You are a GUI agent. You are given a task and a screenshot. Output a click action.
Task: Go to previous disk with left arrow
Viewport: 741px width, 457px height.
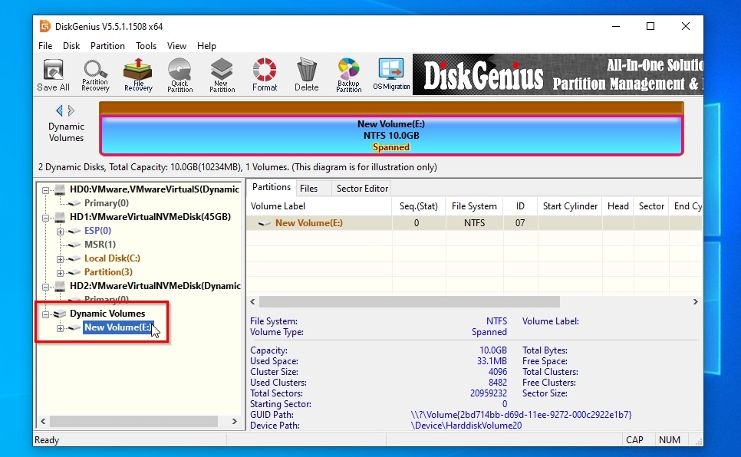click(x=59, y=111)
